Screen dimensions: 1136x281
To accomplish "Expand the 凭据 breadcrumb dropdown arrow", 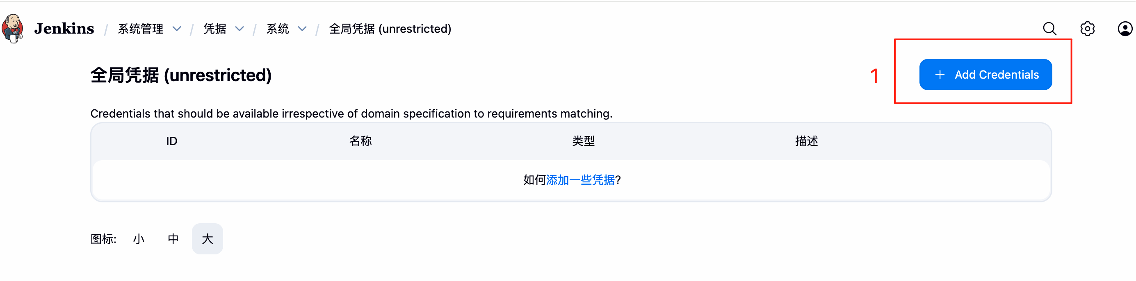I will (240, 29).
